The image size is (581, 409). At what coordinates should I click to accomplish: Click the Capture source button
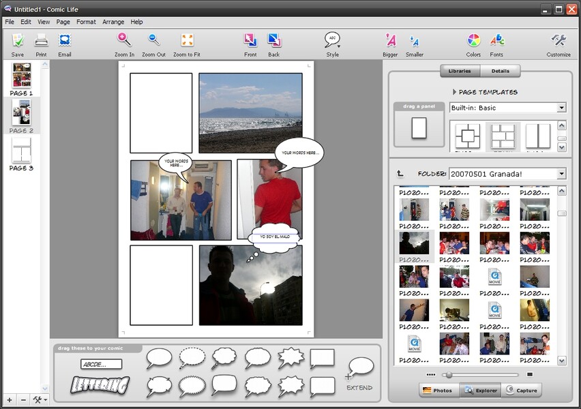(522, 390)
